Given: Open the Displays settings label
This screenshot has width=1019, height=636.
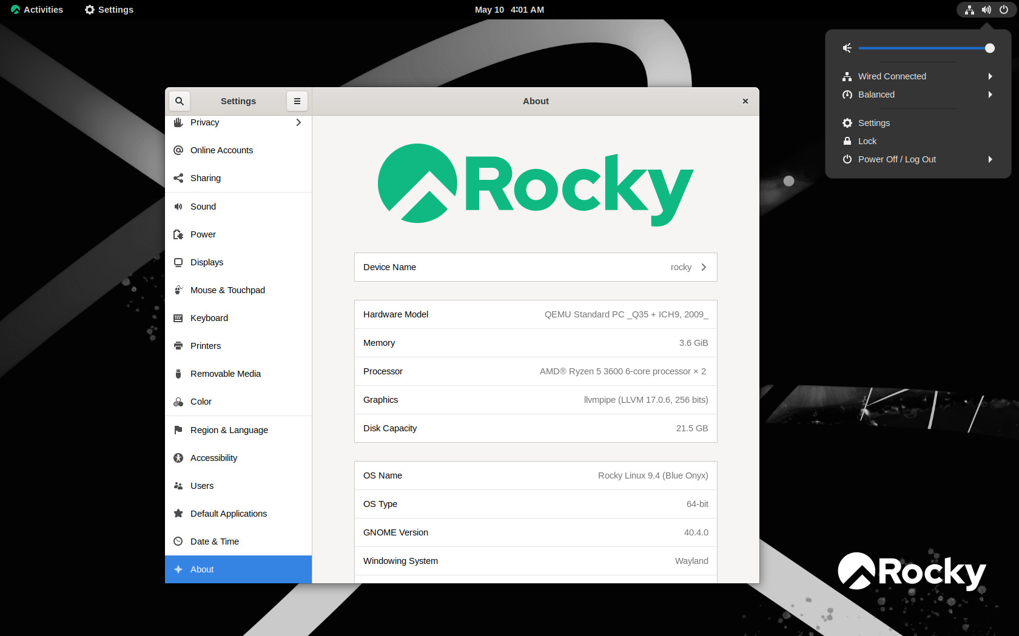Looking at the screenshot, I should coord(207,262).
